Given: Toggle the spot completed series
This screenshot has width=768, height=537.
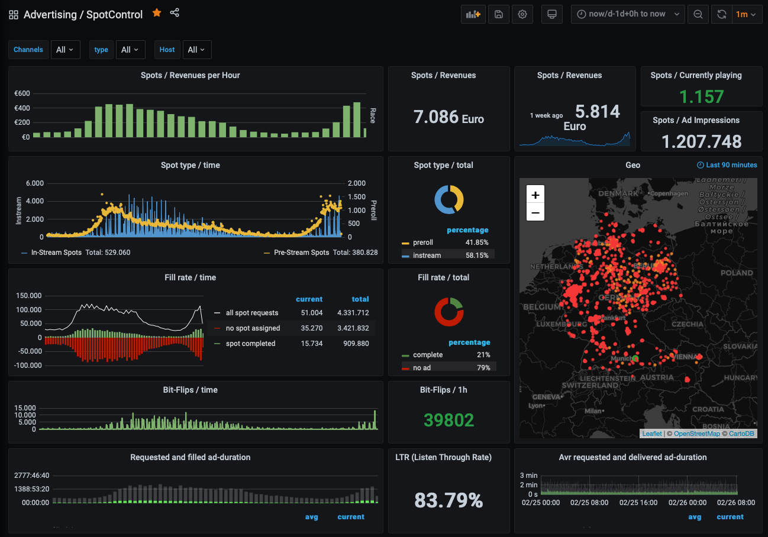Looking at the screenshot, I should [x=250, y=344].
